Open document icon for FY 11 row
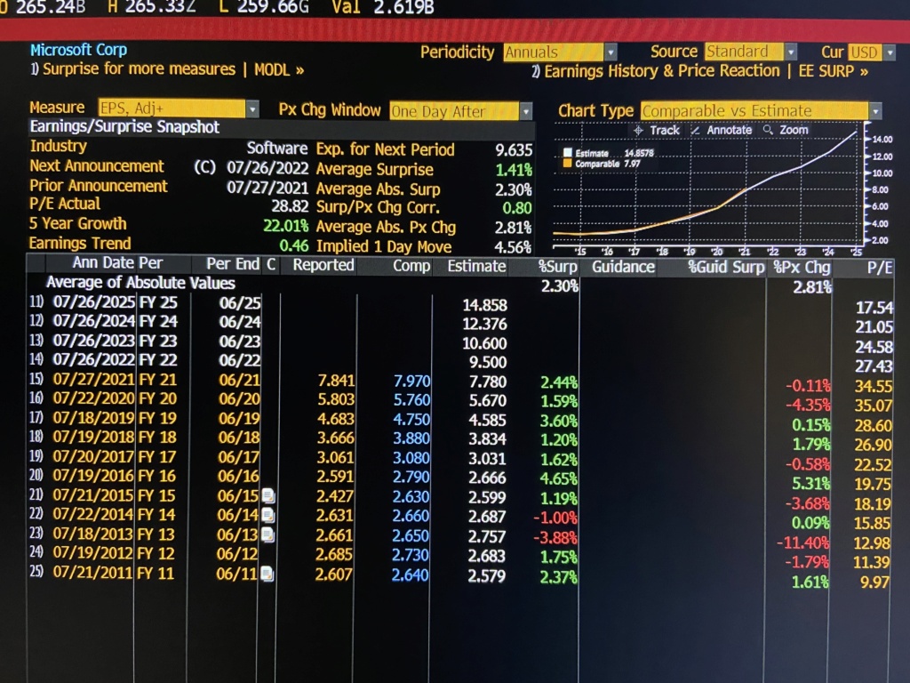Viewport: 910px width, 683px height. (267, 574)
